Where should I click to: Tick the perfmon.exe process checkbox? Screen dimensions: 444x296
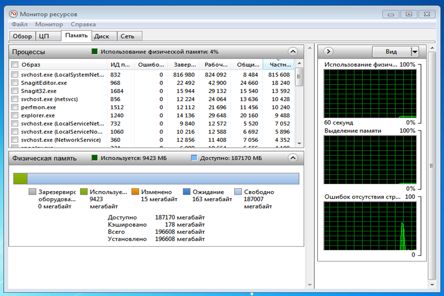[15, 107]
